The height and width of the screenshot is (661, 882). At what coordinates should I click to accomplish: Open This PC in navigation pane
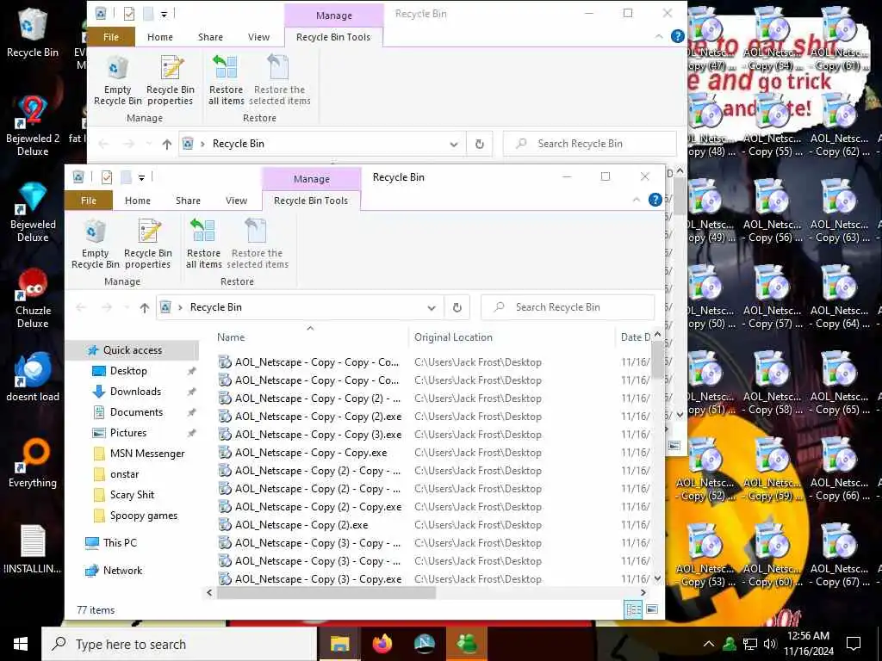pyautogui.click(x=119, y=543)
